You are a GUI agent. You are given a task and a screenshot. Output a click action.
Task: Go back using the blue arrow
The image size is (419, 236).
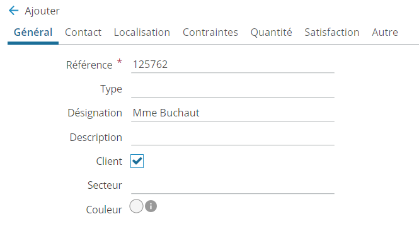click(x=13, y=11)
